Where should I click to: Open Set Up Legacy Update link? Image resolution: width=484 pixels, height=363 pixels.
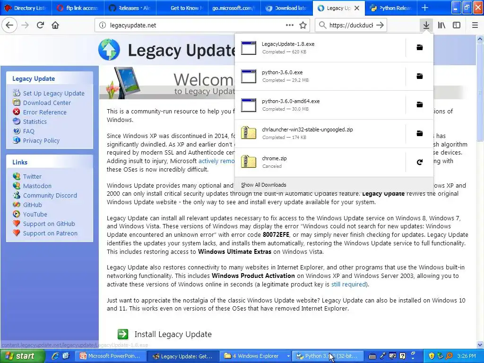click(54, 93)
